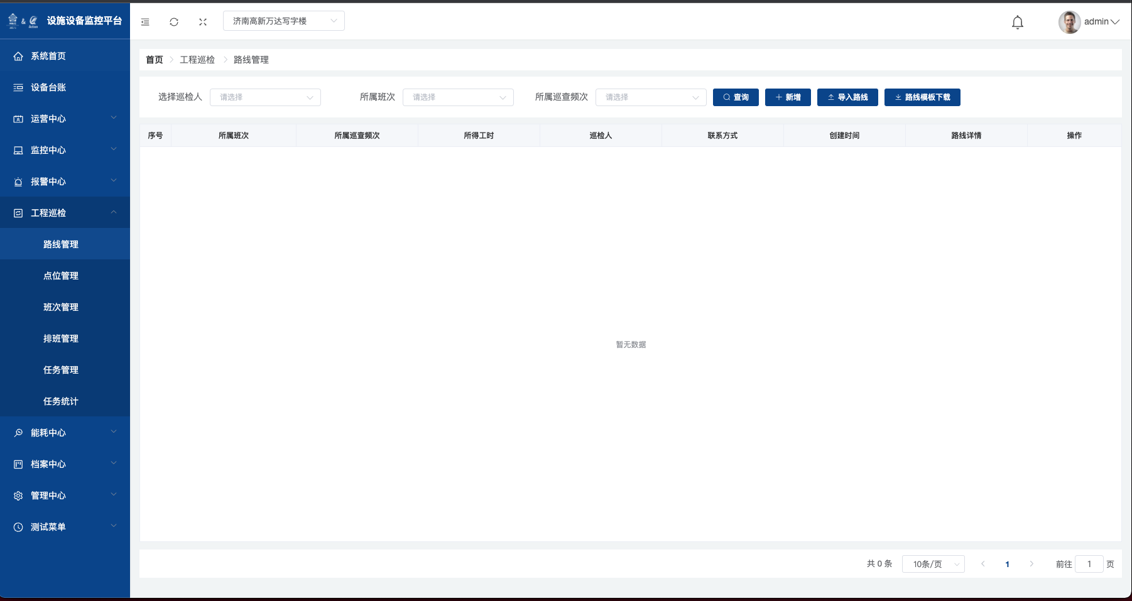This screenshot has width=1132, height=601.
Task: Open the 所属巡查频次 dropdown
Action: [650, 97]
